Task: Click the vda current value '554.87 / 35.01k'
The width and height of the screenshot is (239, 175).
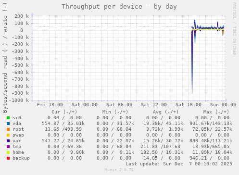Action: coord(63,124)
